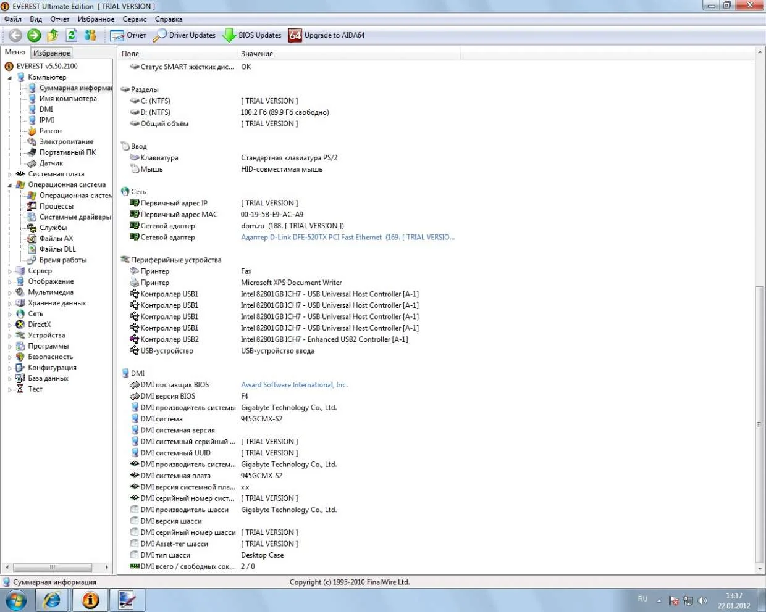This screenshot has width=766, height=612.
Task: Click the green forward arrow toolbar icon
Action: point(34,36)
